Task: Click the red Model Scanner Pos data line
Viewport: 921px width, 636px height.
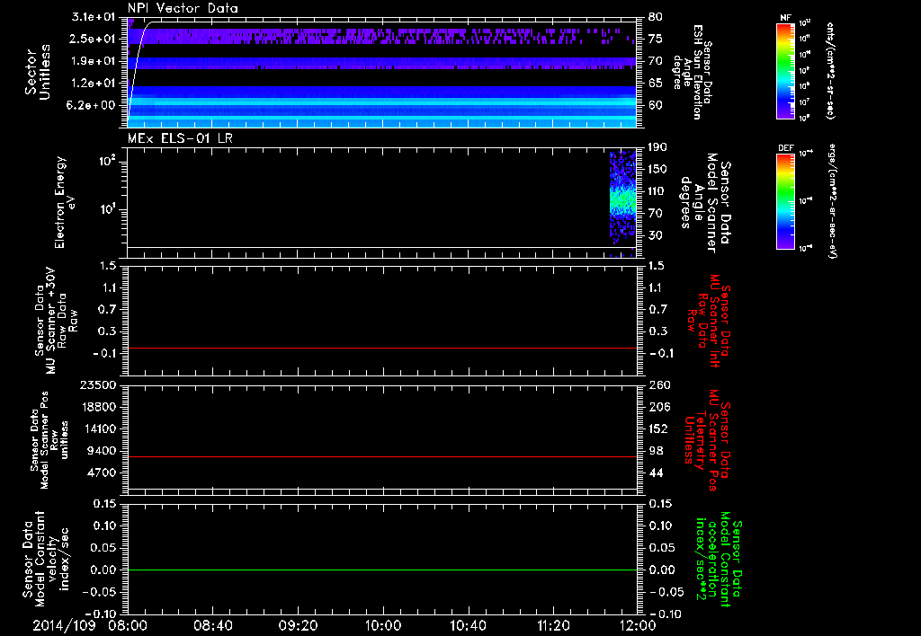Action: (382, 456)
